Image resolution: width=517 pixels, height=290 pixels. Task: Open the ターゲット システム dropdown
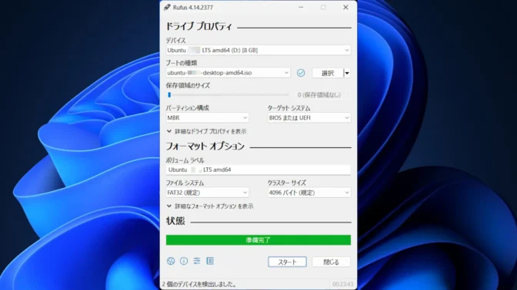[x=309, y=117]
